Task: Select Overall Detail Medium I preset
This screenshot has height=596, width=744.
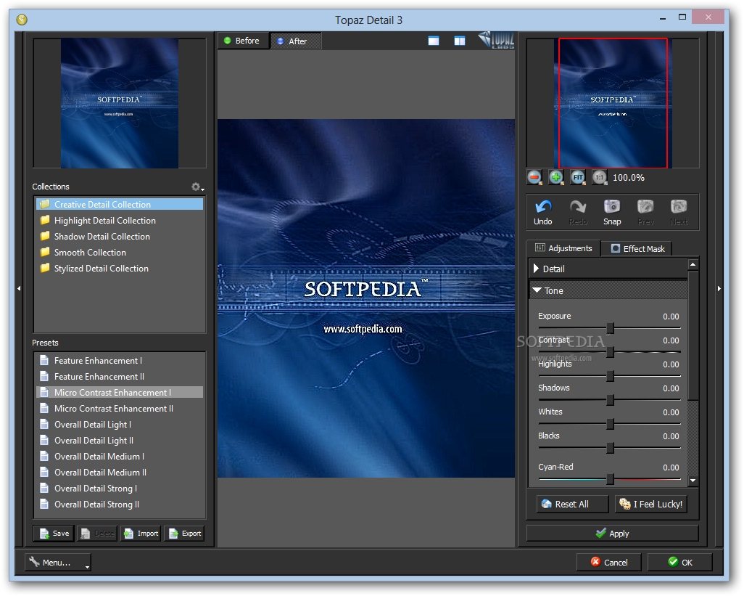Action: (120, 457)
